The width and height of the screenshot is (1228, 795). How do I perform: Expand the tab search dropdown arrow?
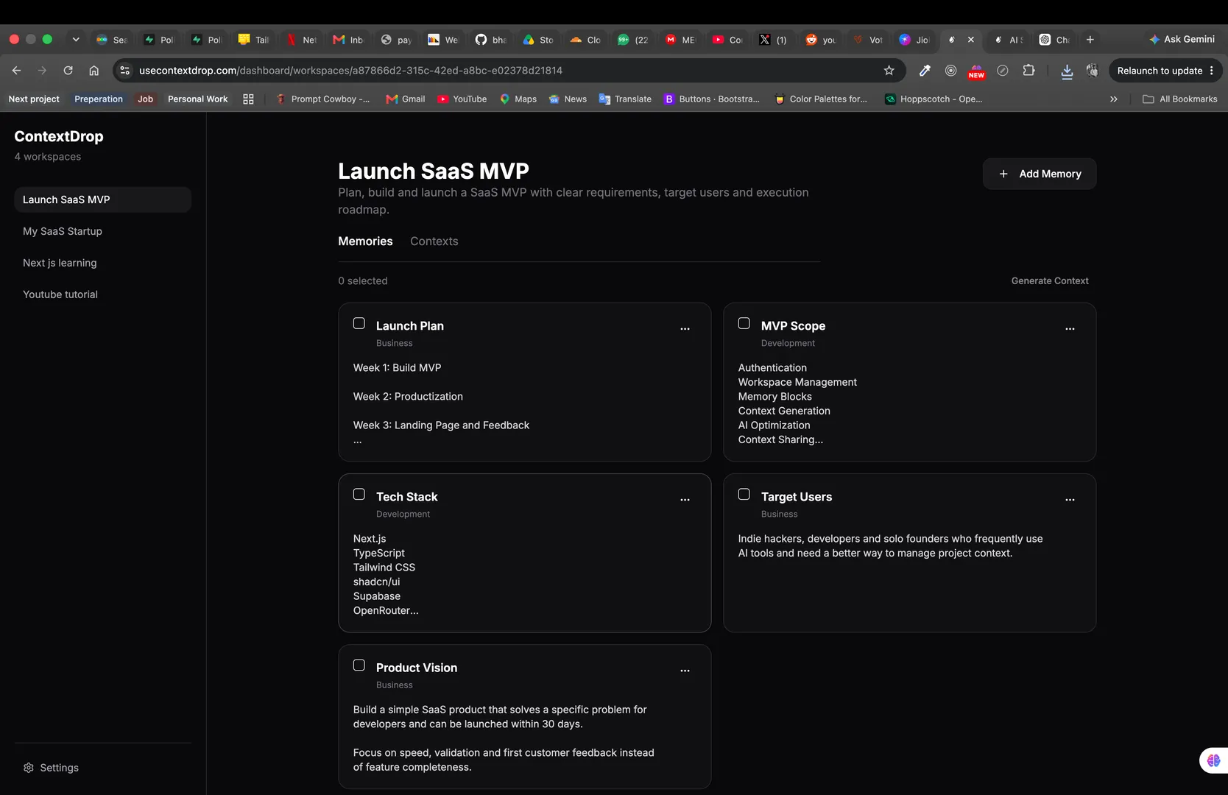click(75, 40)
